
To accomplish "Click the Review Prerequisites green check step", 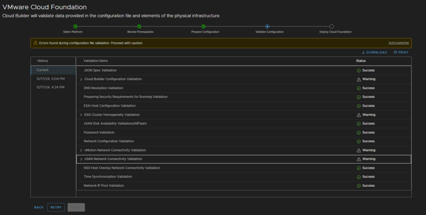I will coord(139,26).
